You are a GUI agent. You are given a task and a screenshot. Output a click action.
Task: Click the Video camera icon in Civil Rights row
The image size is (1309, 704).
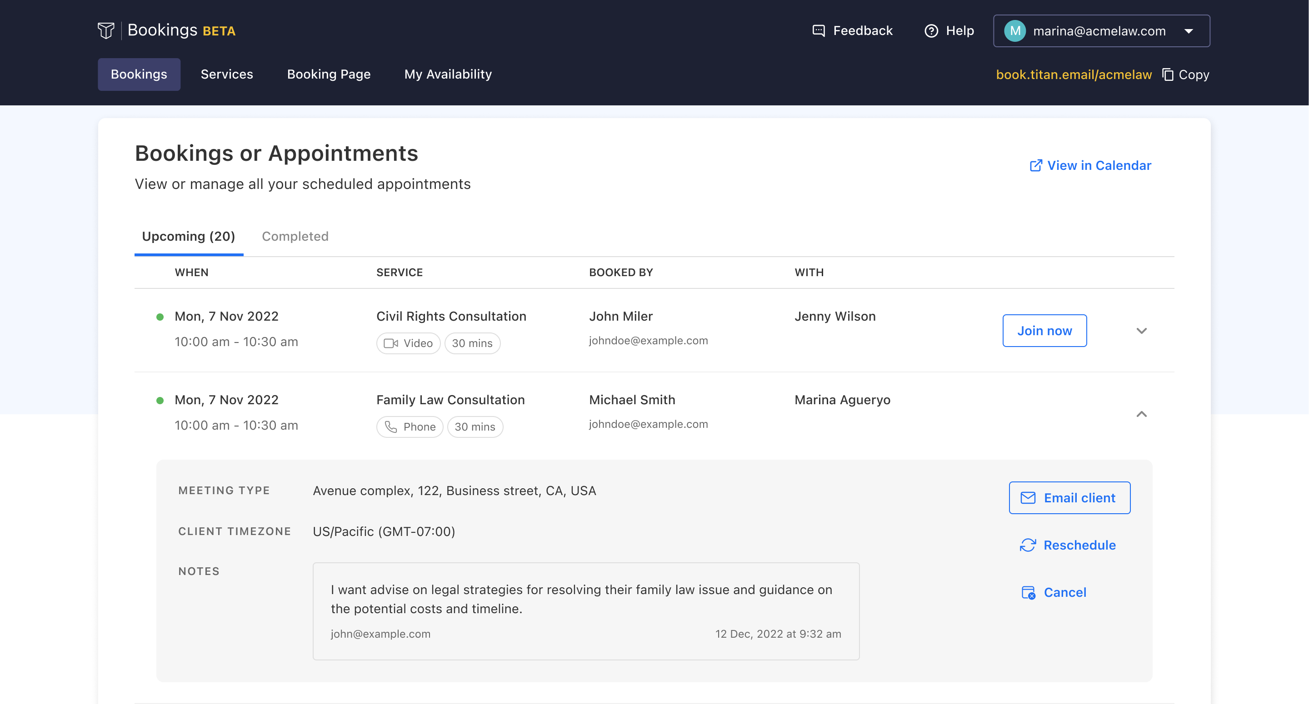(391, 343)
